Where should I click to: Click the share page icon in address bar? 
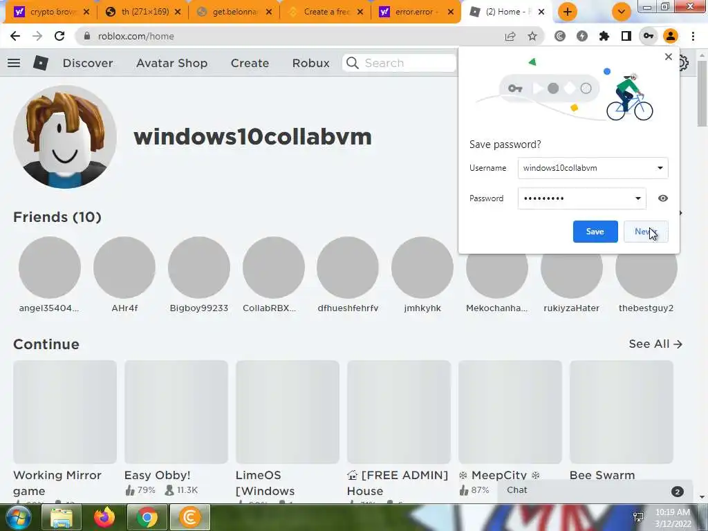[510, 36]
